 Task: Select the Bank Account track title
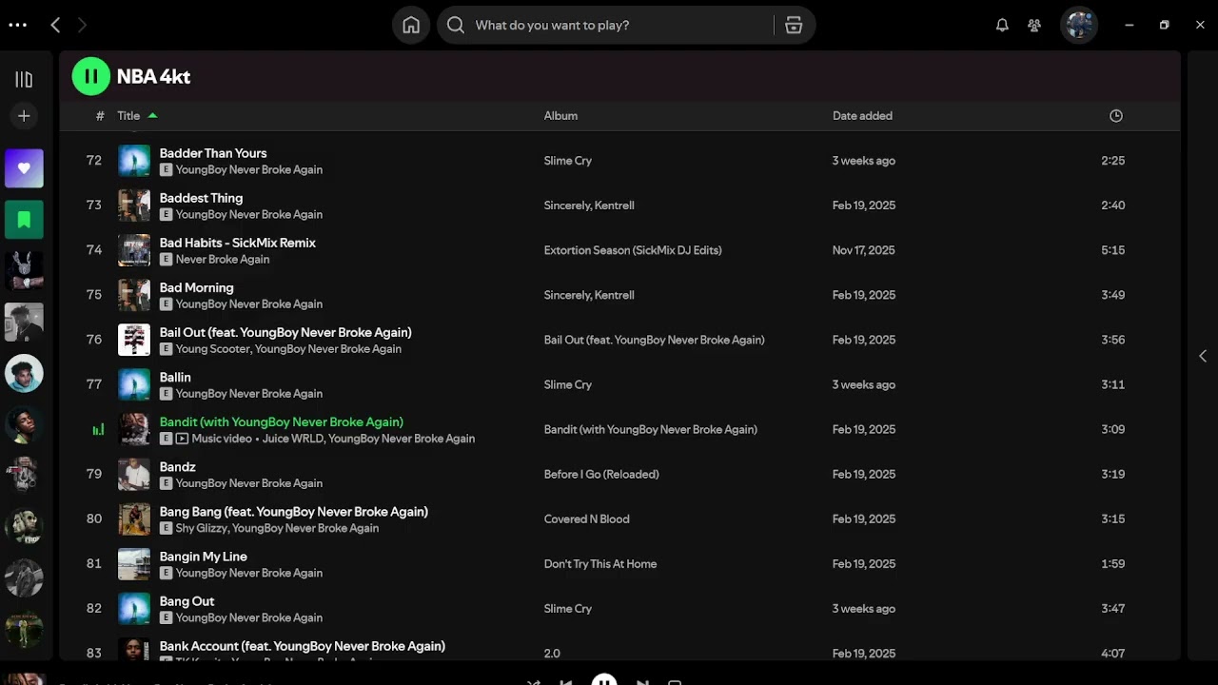[303, 646]
